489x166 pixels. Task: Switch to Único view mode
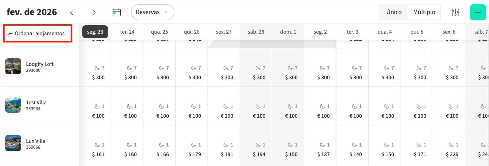tap(394, 12)
